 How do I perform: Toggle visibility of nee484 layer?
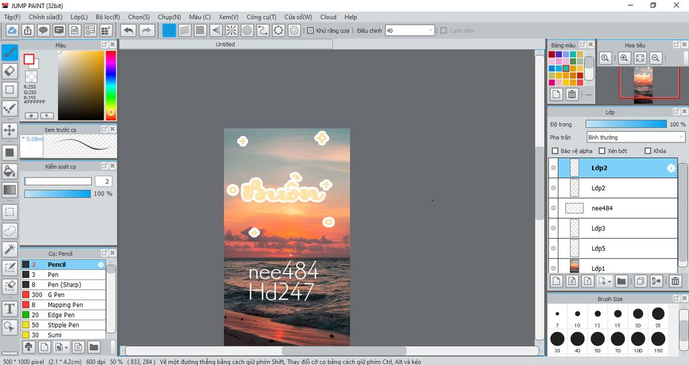(553, 208)
